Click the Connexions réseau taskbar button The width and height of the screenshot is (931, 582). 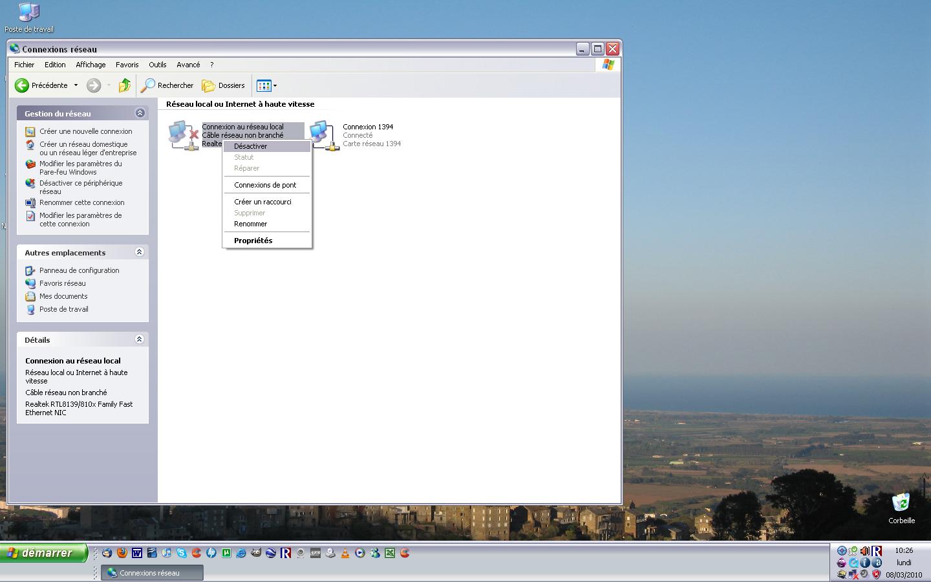[x=151, y=573]
